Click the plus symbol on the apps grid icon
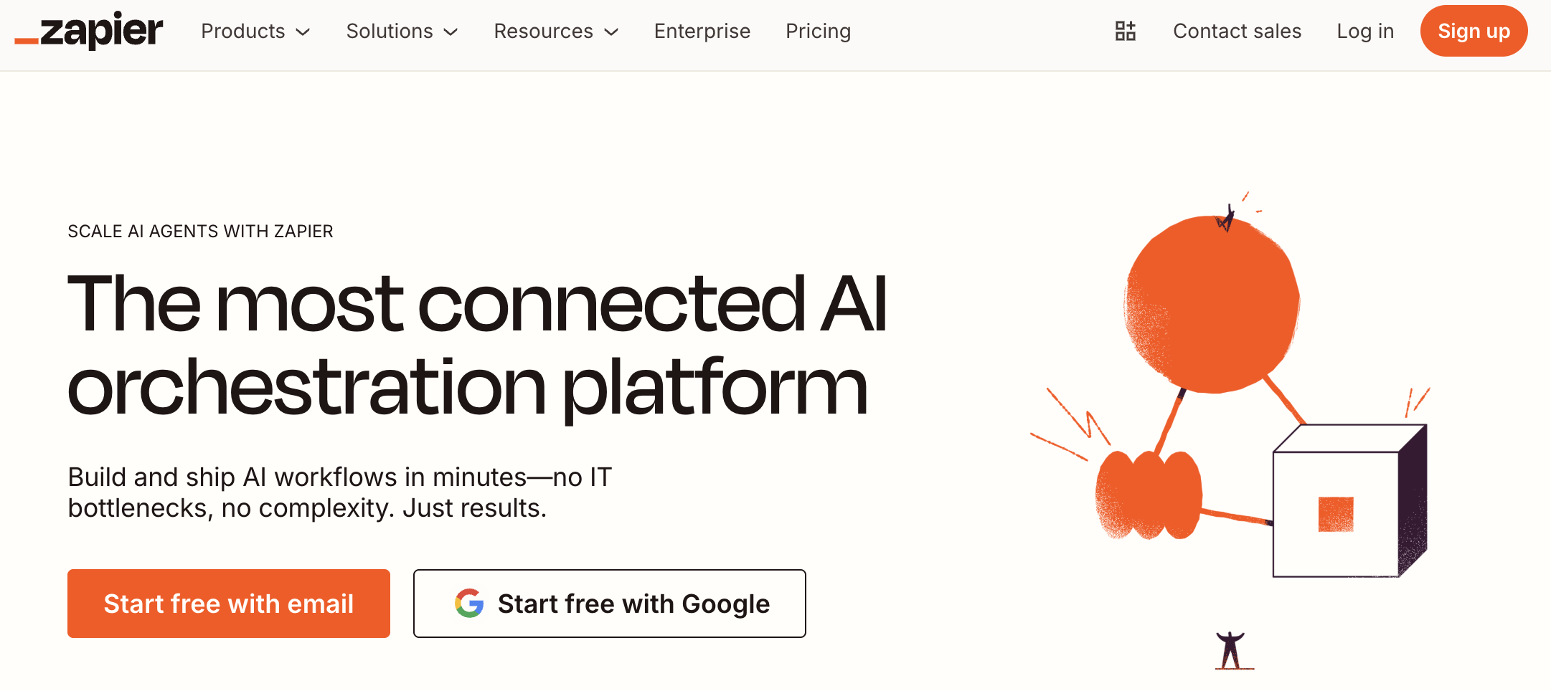The height and width of the screenshot is (691, 1551). [1132, 26]
